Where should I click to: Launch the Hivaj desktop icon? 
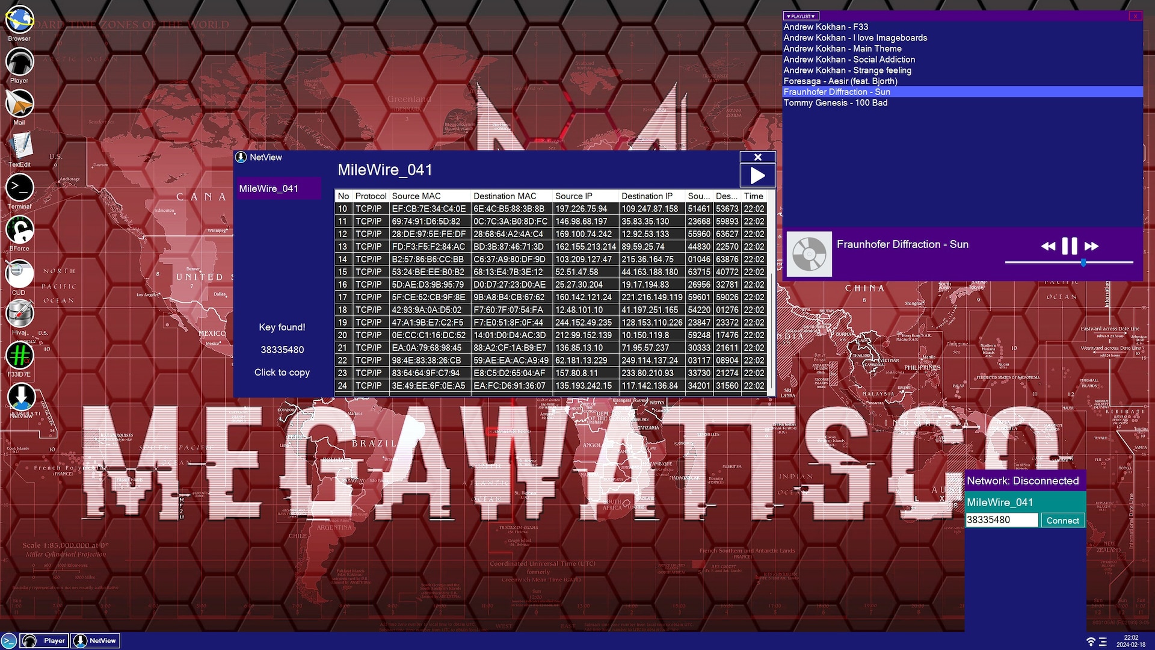19,314
